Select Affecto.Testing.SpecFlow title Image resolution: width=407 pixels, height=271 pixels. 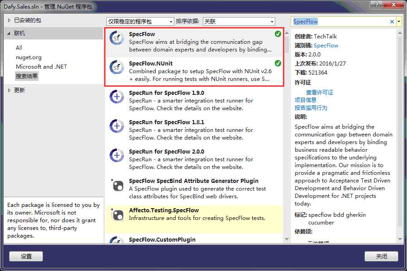pos(164,210)
